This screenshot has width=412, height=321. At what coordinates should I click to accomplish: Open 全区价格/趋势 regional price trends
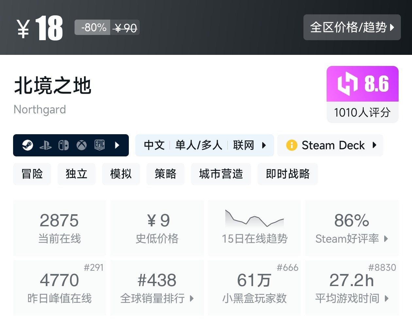tap(352, 27)
